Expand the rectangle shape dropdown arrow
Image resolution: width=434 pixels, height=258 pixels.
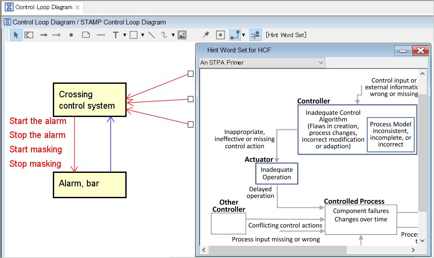(142, 35)
